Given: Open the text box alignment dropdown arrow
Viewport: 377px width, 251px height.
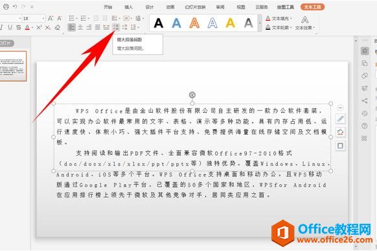Looking at the screenshot, I should point(131,19).
